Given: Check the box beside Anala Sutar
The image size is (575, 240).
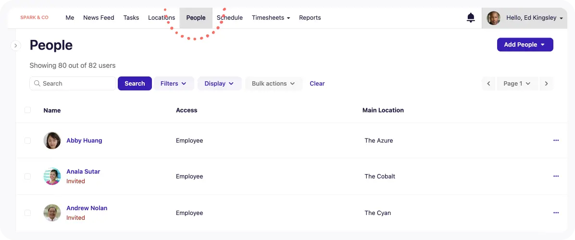Looking at the screenshot, I should tap(27, 176).
